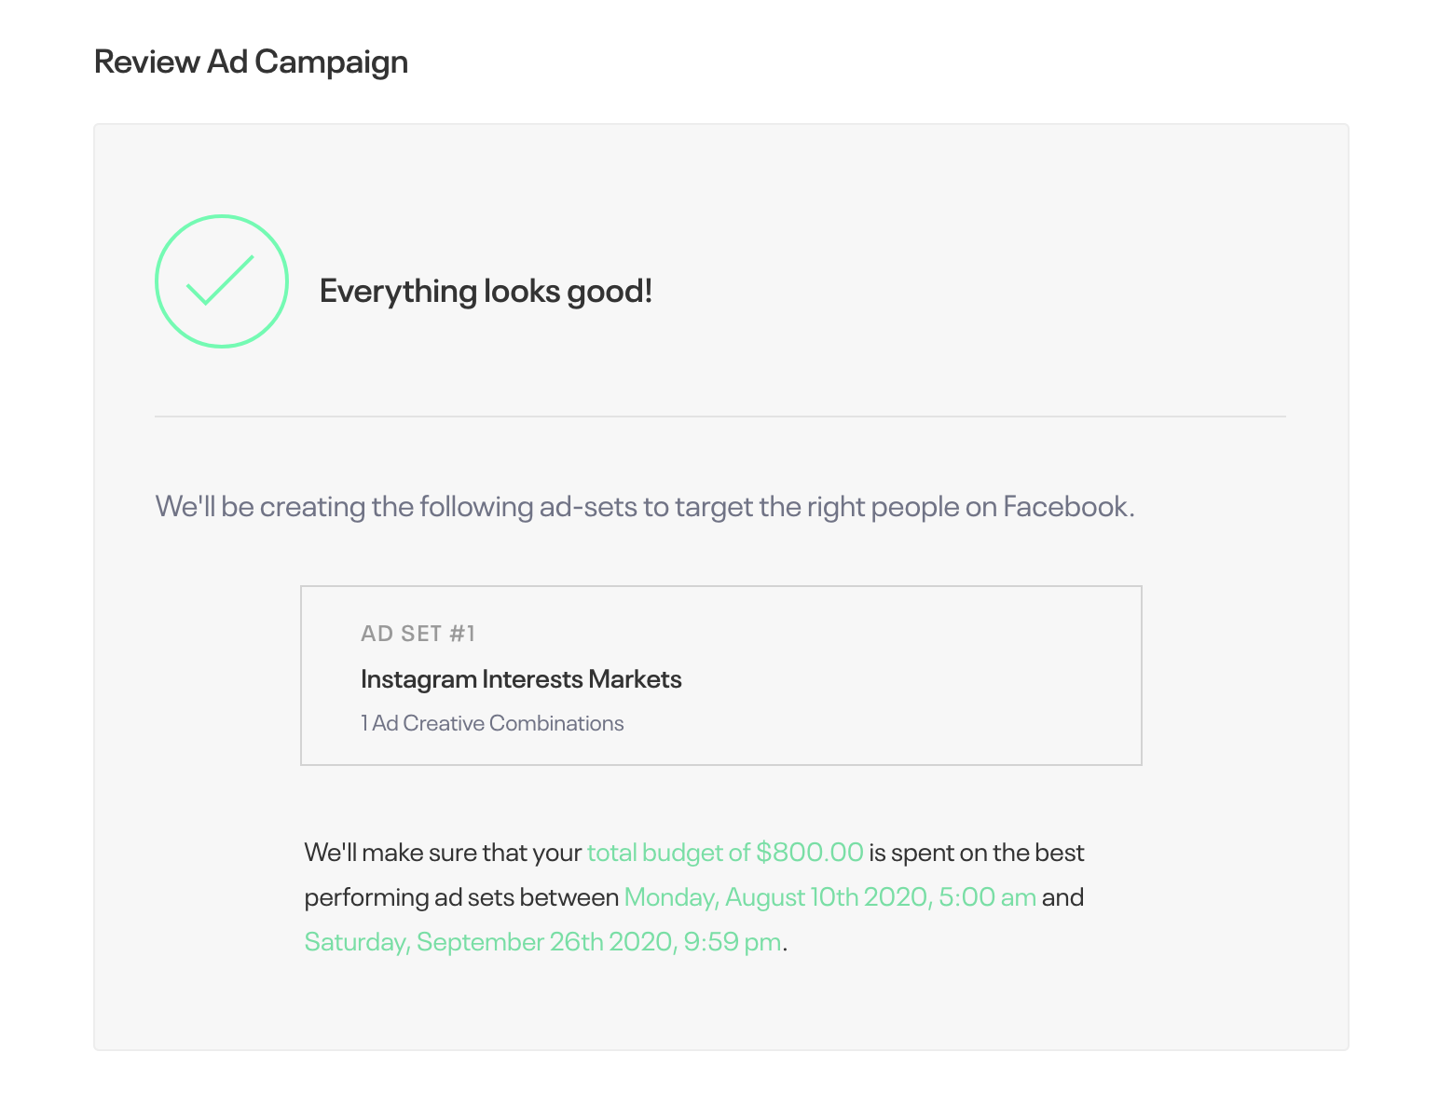
Task: Click '1 Ad Creative Combinations' text
Action: [492, 723]
